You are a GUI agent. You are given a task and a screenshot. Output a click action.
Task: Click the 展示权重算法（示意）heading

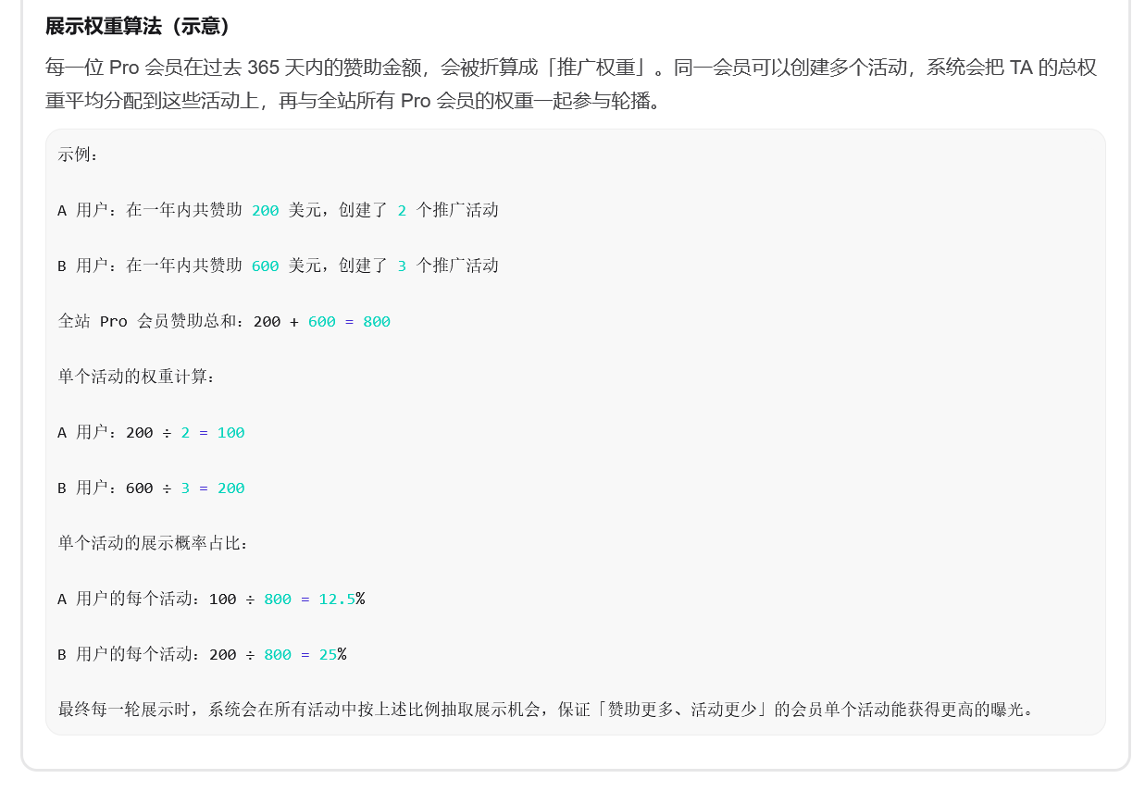tap(139, 26)
